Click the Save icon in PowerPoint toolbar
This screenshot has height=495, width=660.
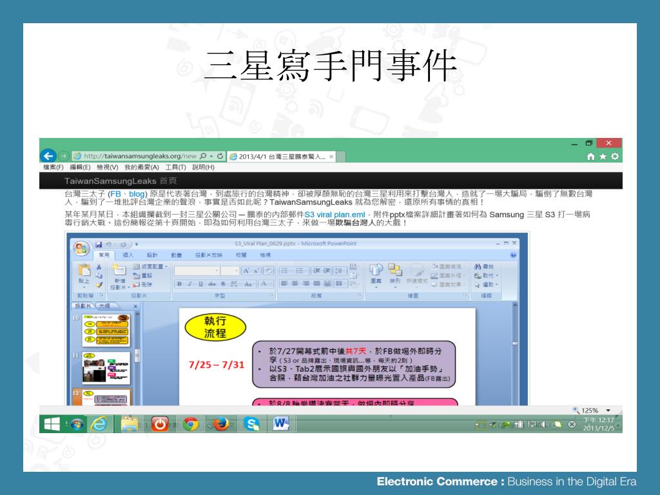(x=99, y=244)
